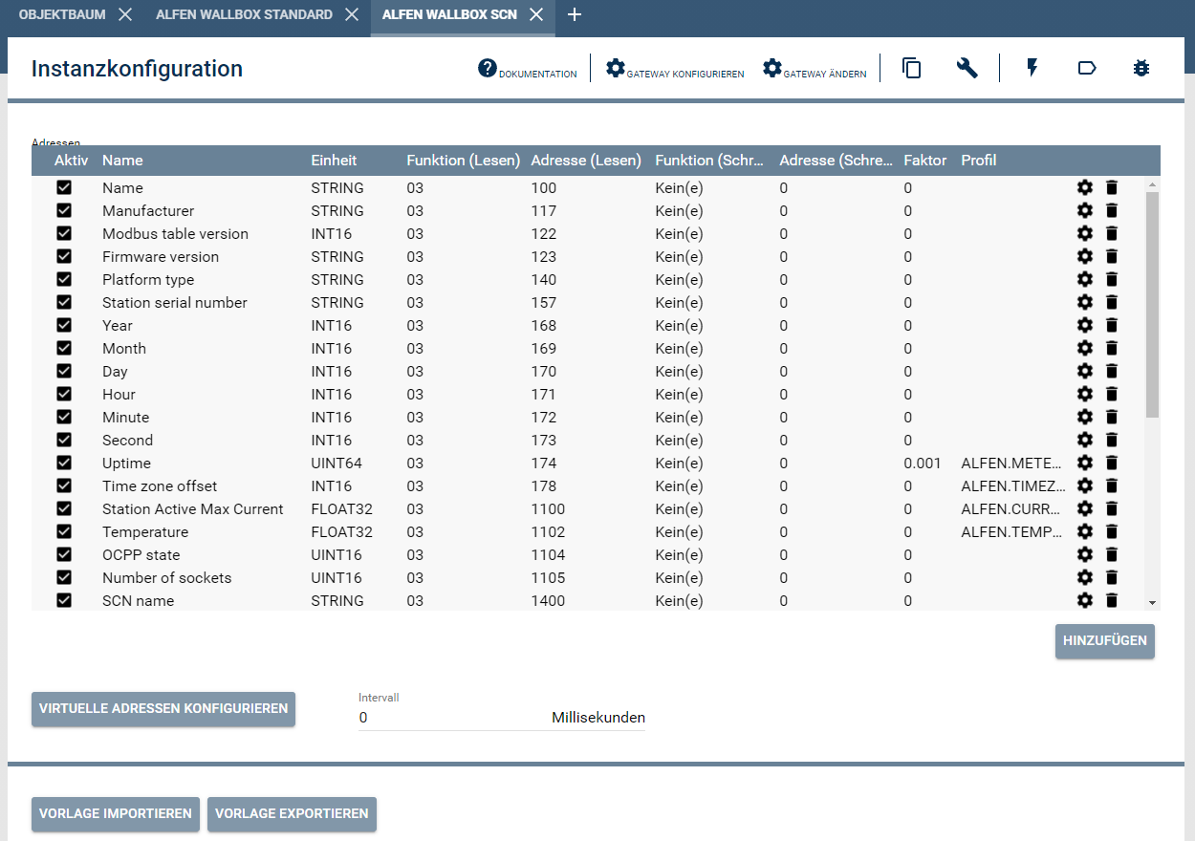Viewport: 1195px width, 841px height.
Task: Open the wrench tools icon
Action: [x=967, y=68]
